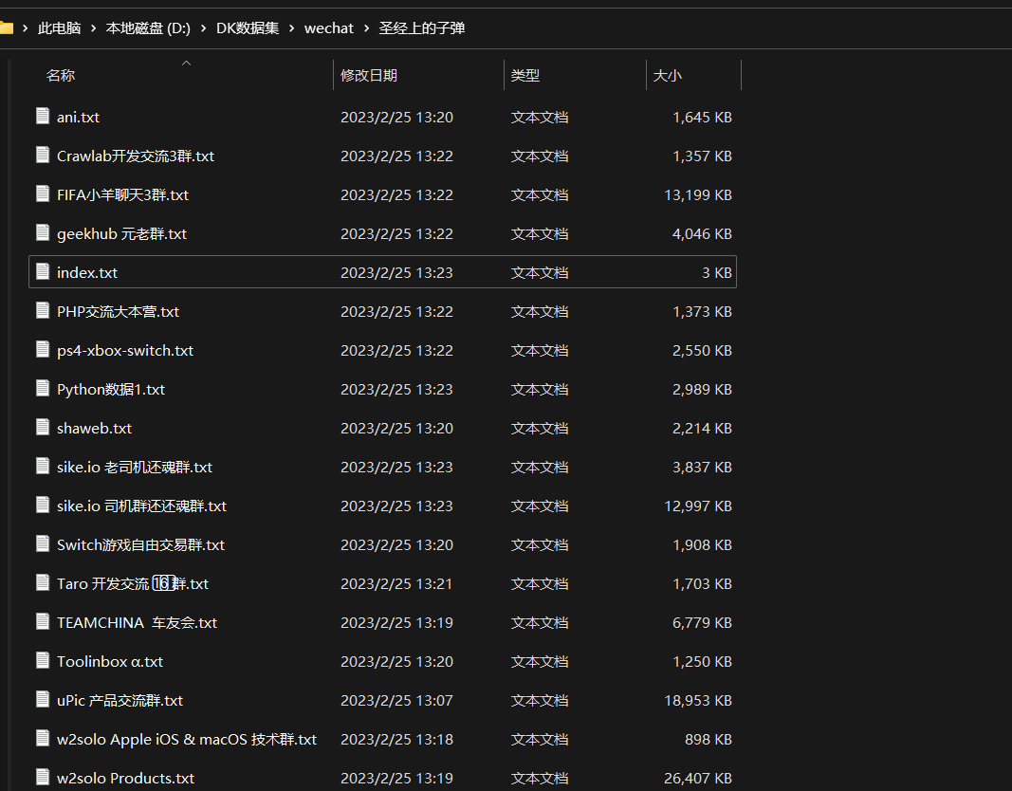Image resolution: width=1012 pixels, height=791 pixels.
Task: Click the icon next to FIFA小羊聊天3群.txt
Action: coord(42,194)
